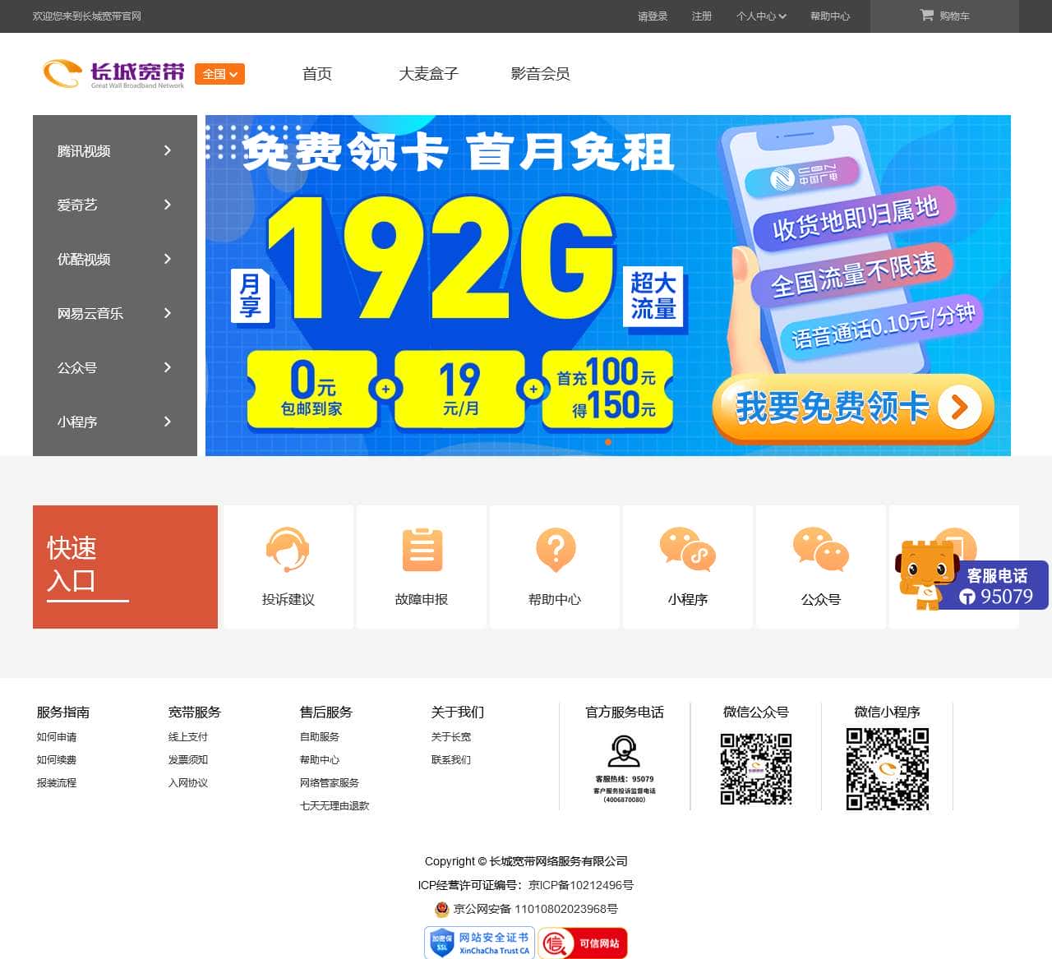1052x959 pixels.
Task: Click footer link 自助服务
Action: 320,737
